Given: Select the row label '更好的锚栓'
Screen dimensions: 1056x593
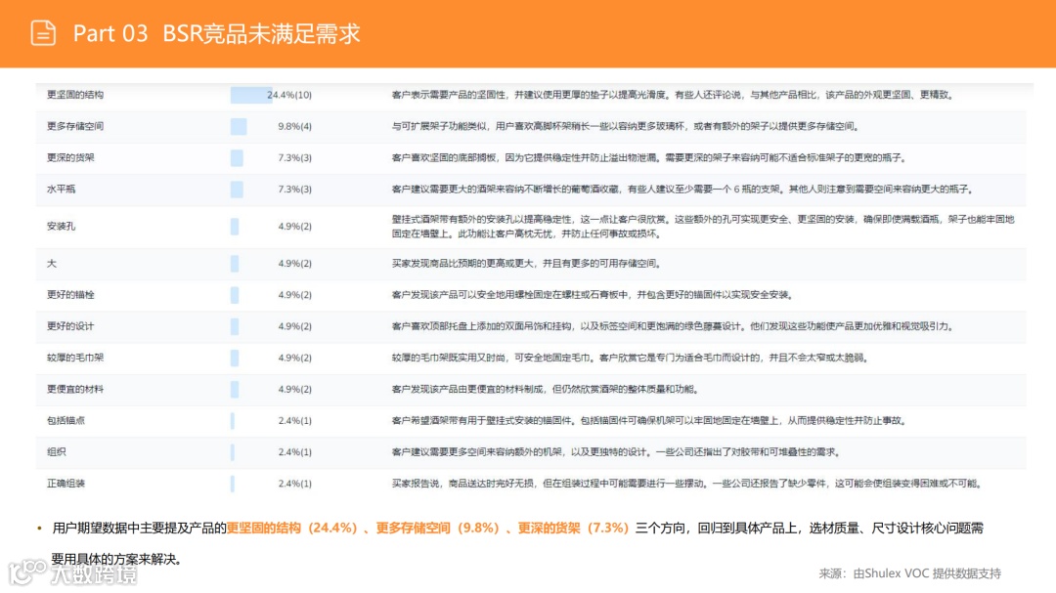Looking at the screenshot, I should pos(70,295).
